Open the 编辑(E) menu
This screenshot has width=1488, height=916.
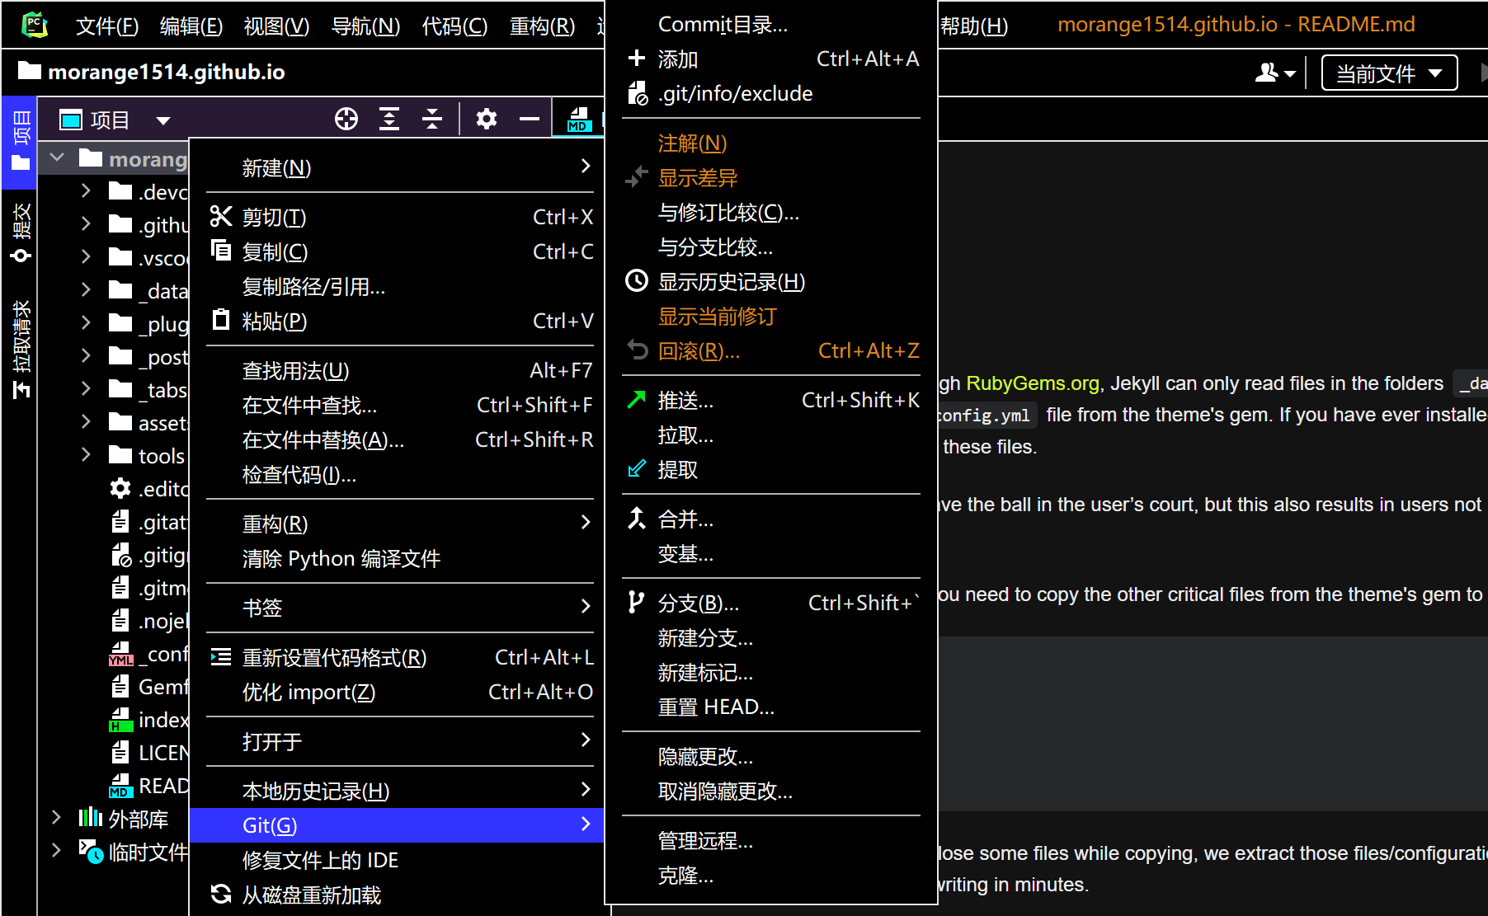pyautogui.click(x=191, y=26)
